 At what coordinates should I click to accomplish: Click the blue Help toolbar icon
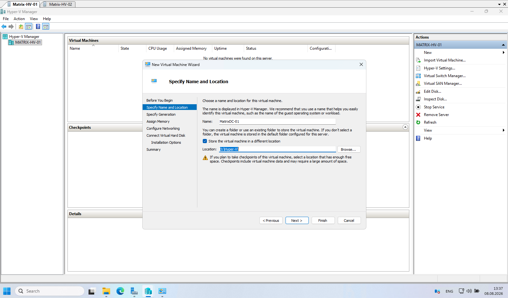pos(38,26)
